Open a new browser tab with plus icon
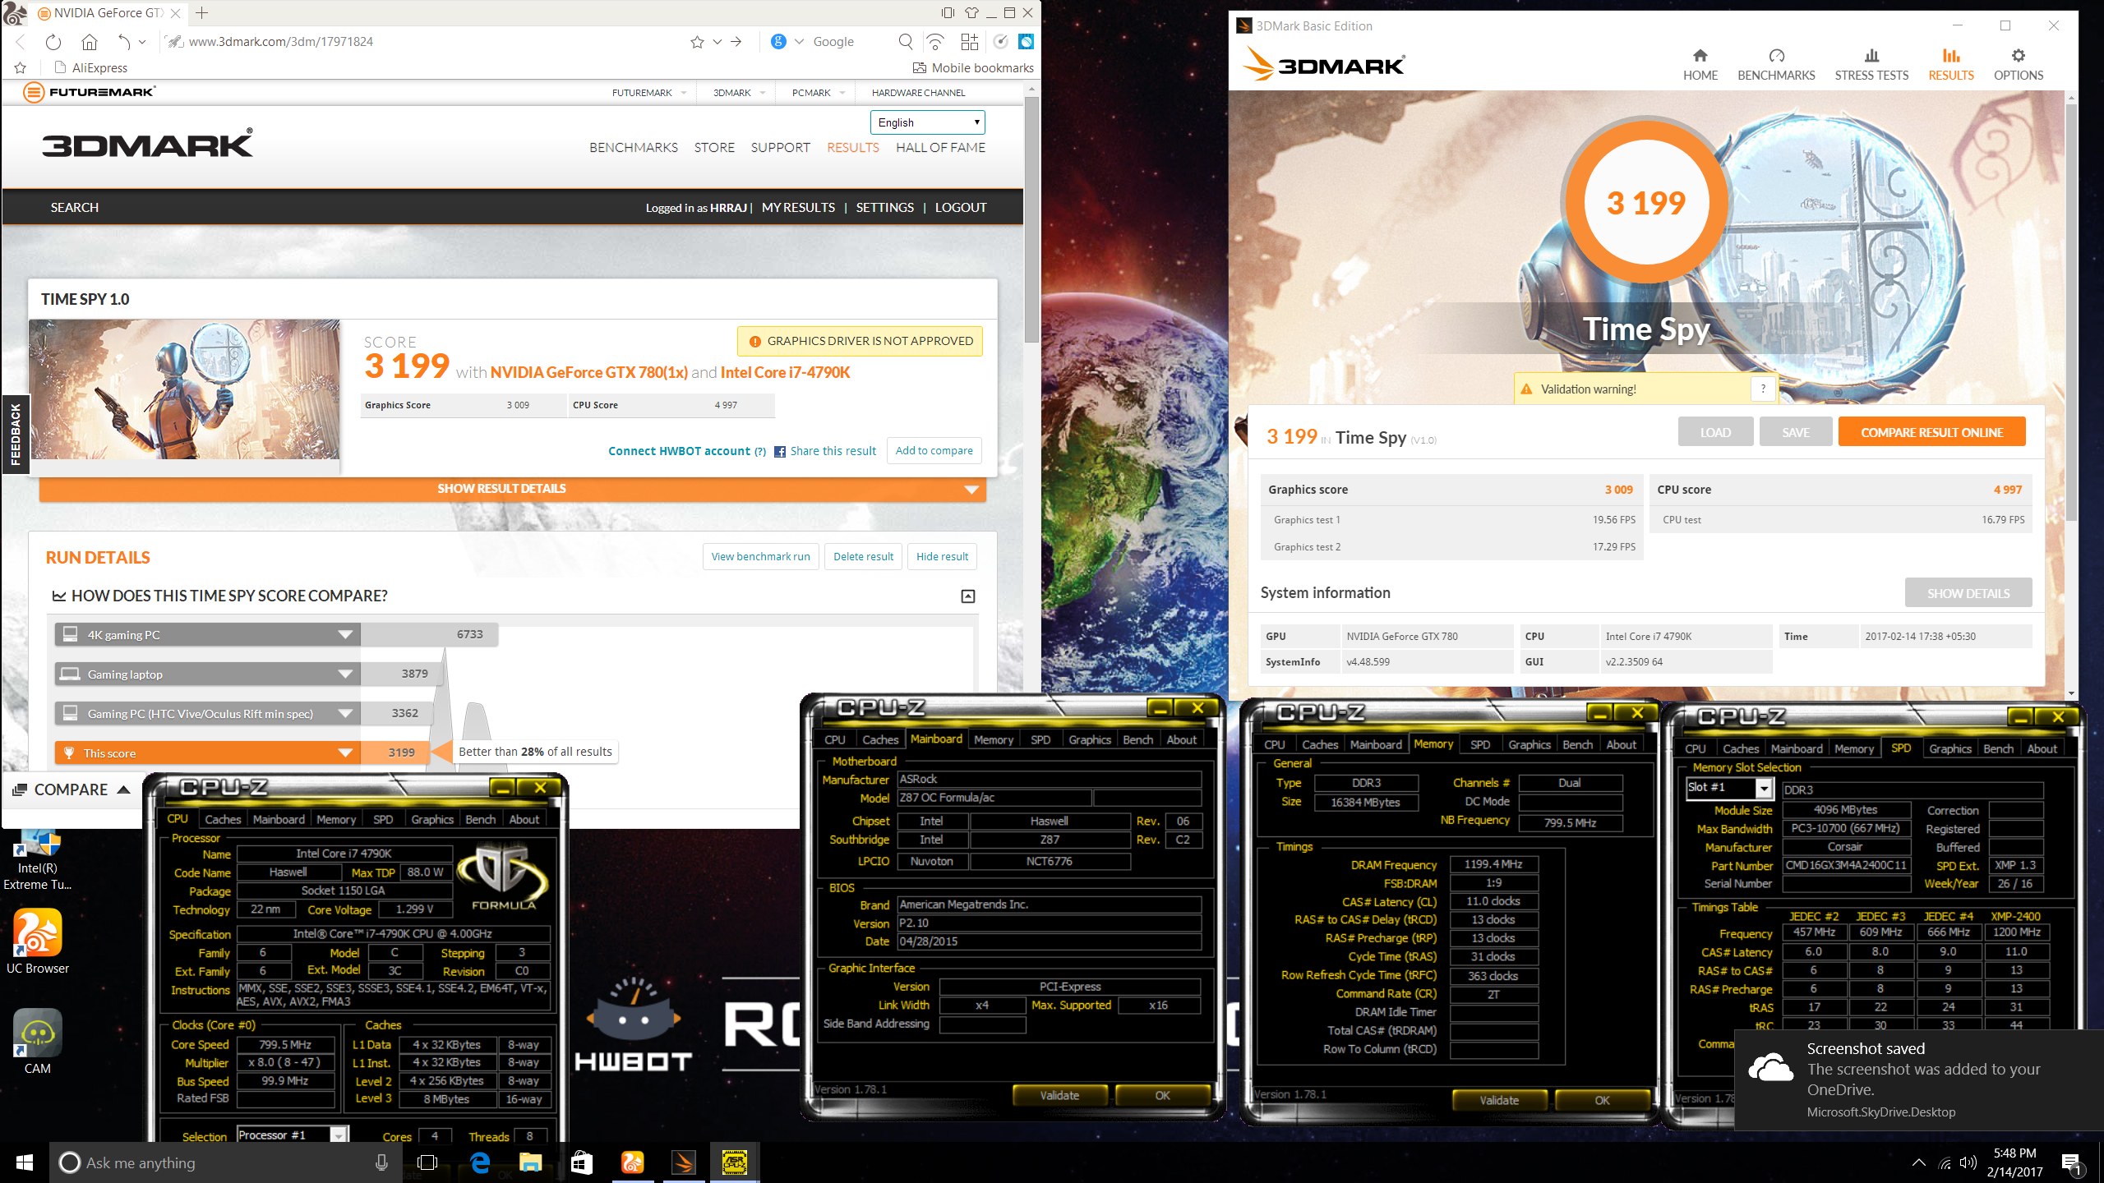The width and height of the screenshot is (2104, 1183). [x=201, y=12]
